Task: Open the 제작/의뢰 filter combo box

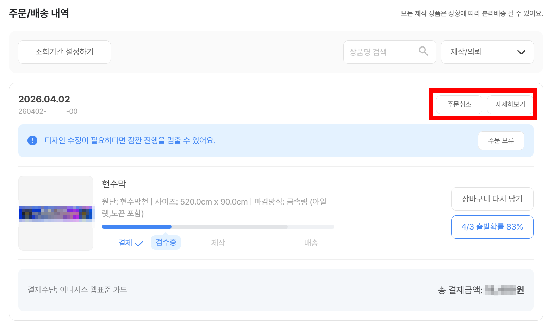Action: coord(487,52)
